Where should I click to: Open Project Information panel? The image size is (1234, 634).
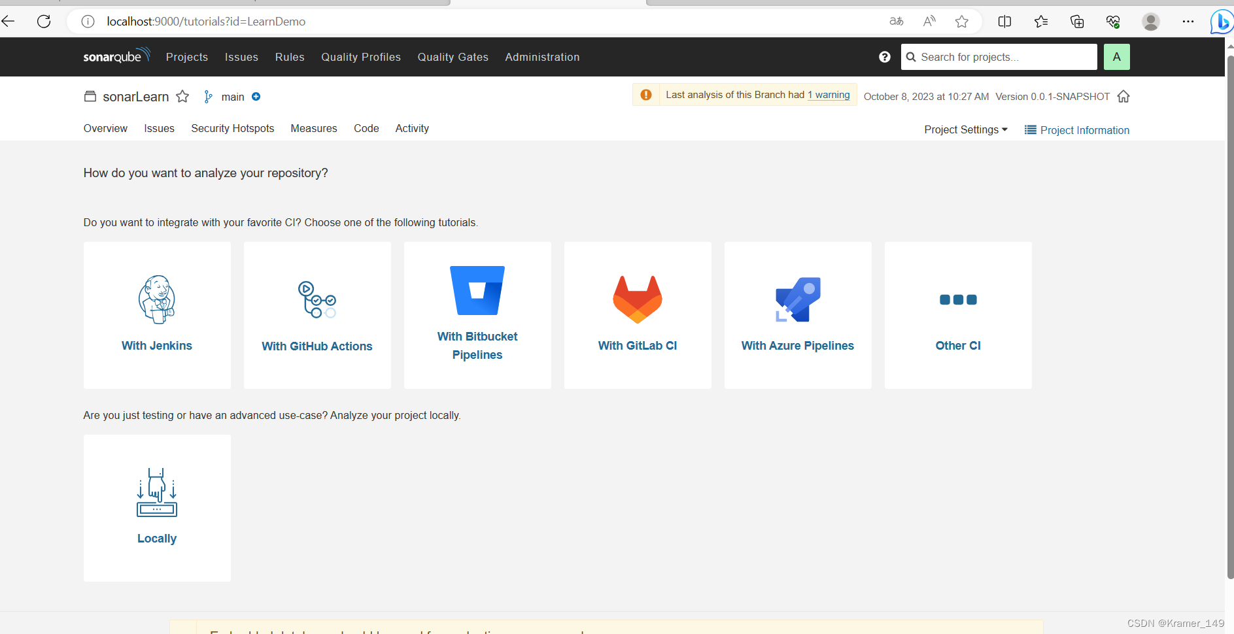pos(1077,130)
